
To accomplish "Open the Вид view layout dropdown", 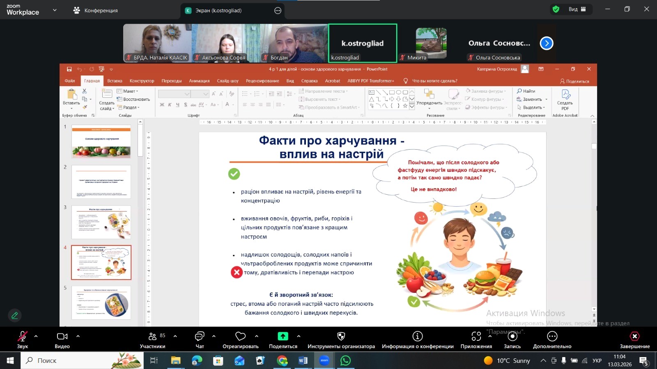I will (577, 9).
